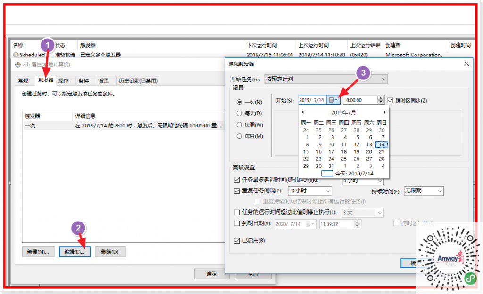Go to next month in calendar
Image resolution: width=483 pixels, height=294 pixels.
(x=385, y=112)
